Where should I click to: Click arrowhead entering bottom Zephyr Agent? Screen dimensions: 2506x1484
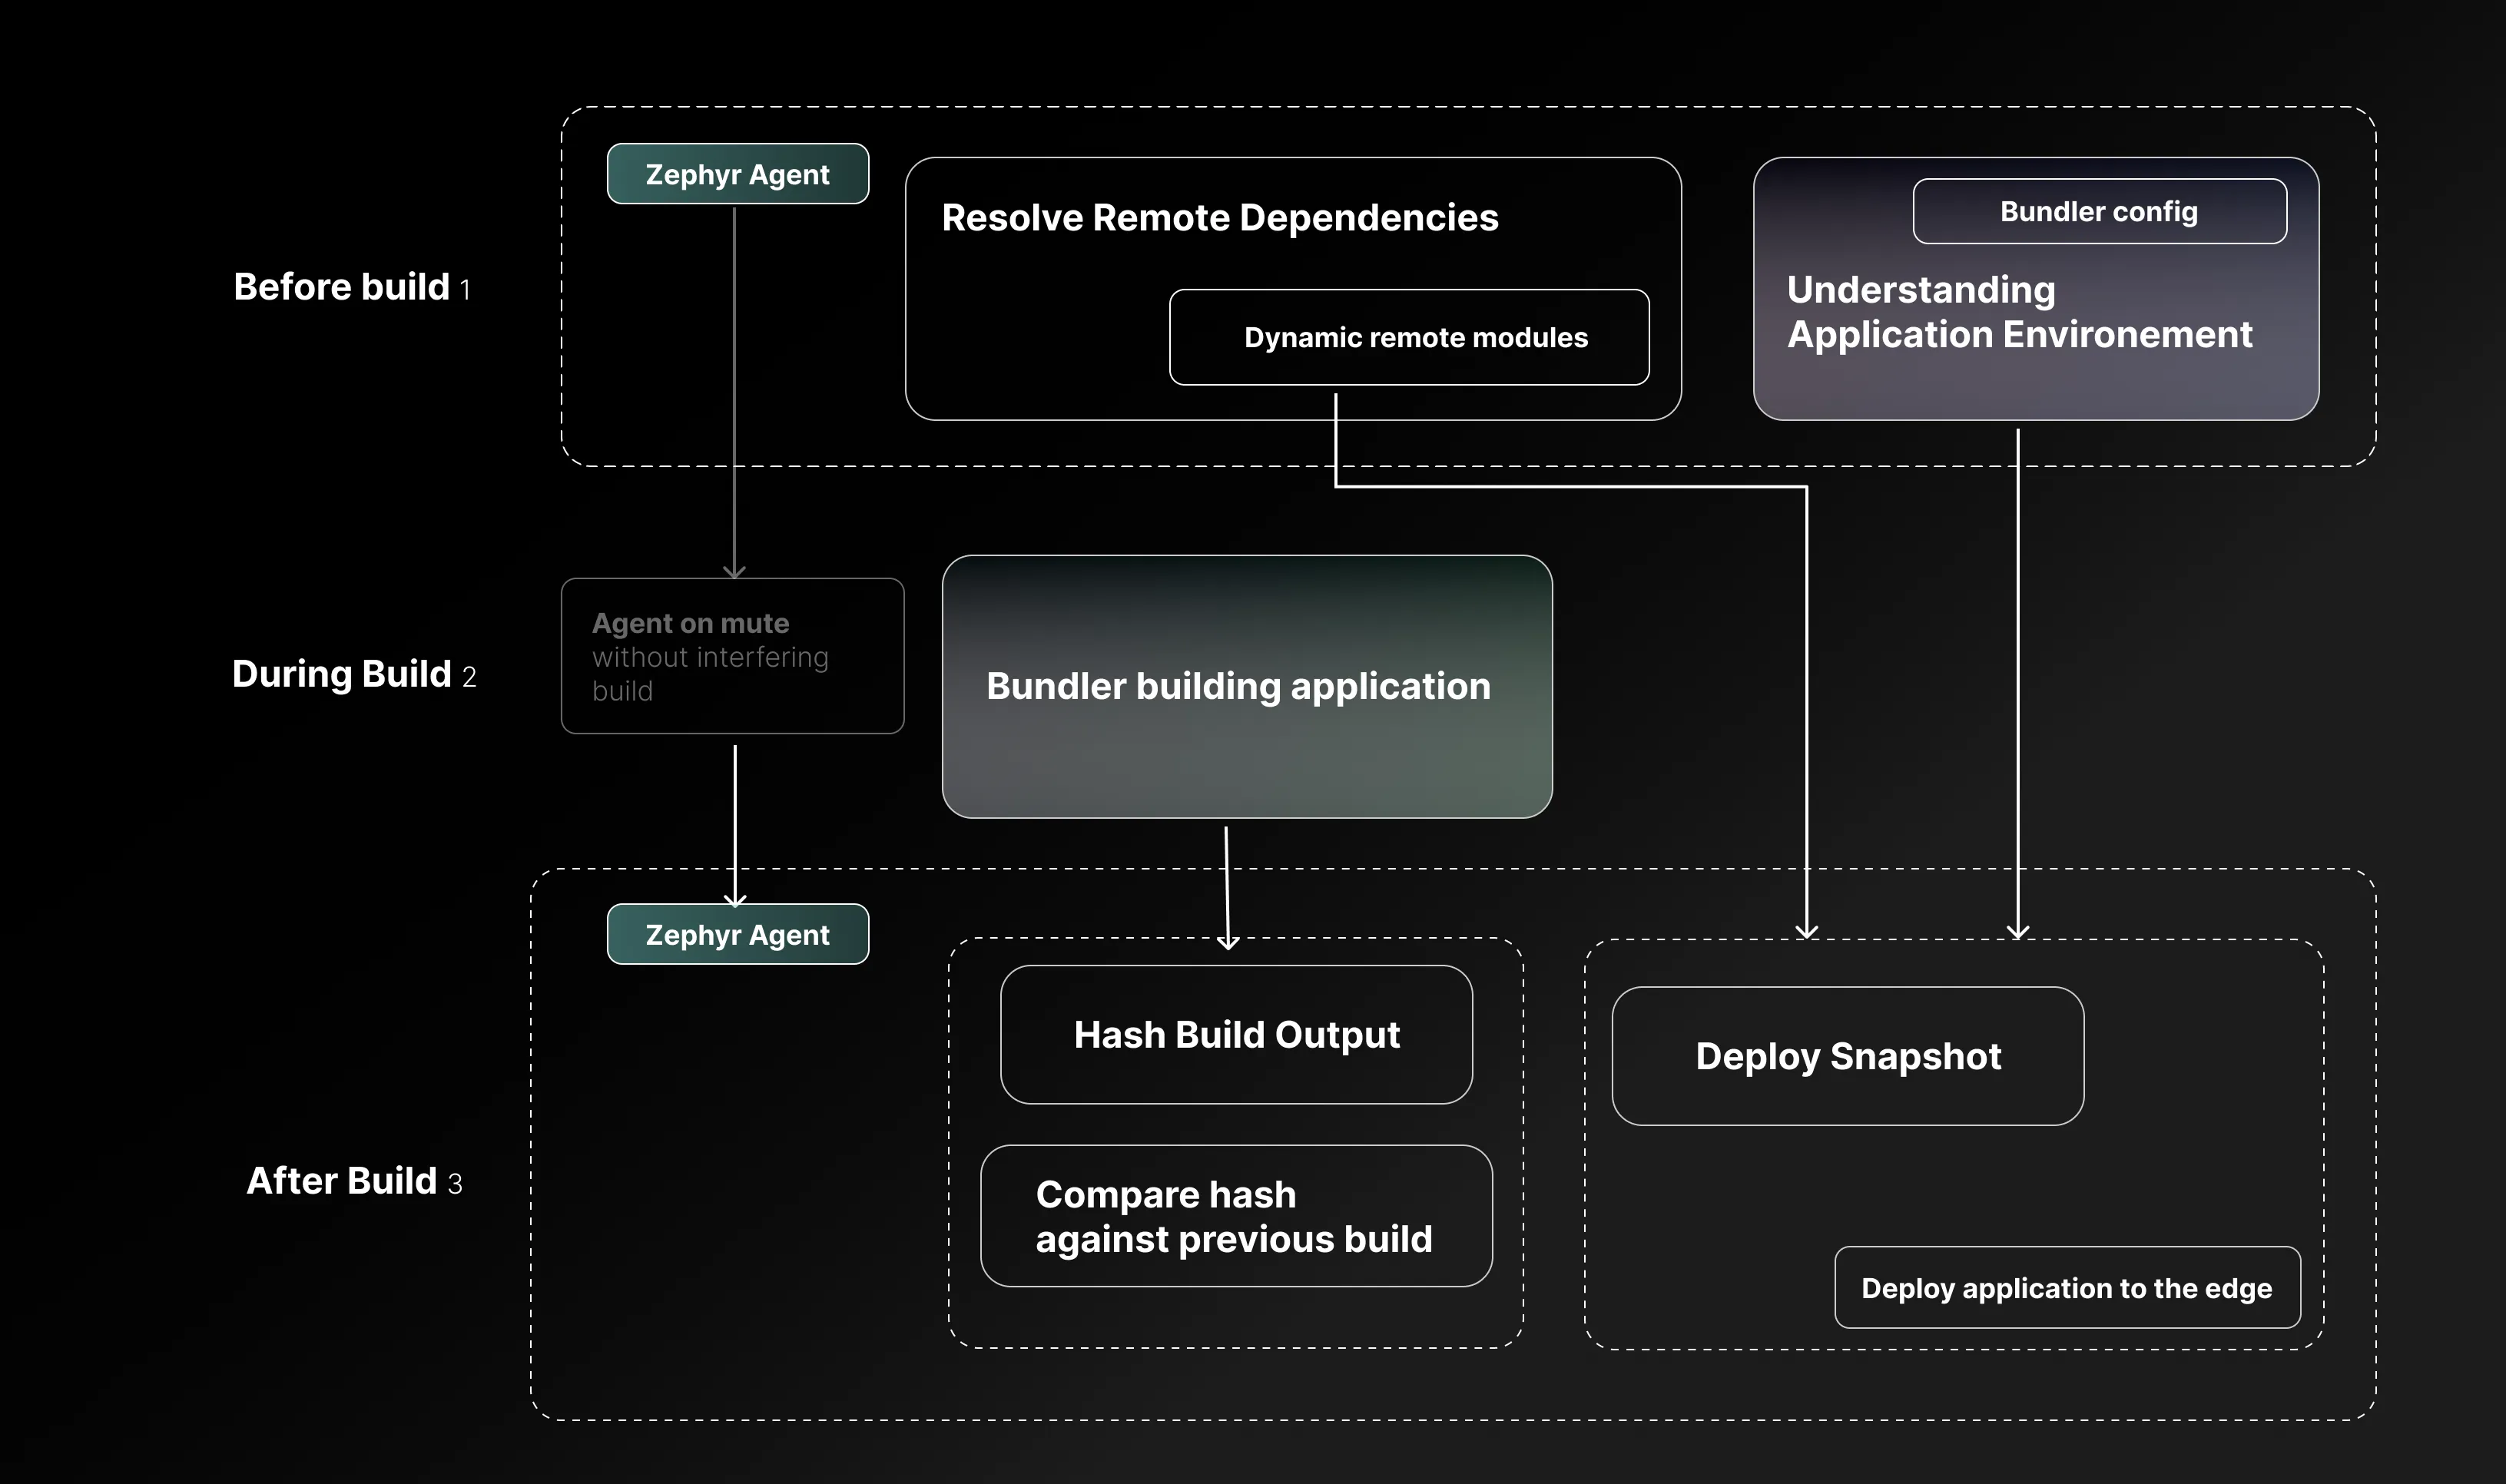(x=735, y=900)
